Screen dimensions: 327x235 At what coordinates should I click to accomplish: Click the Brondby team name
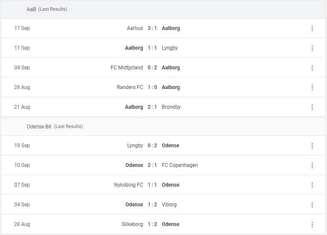click(171, 107)
